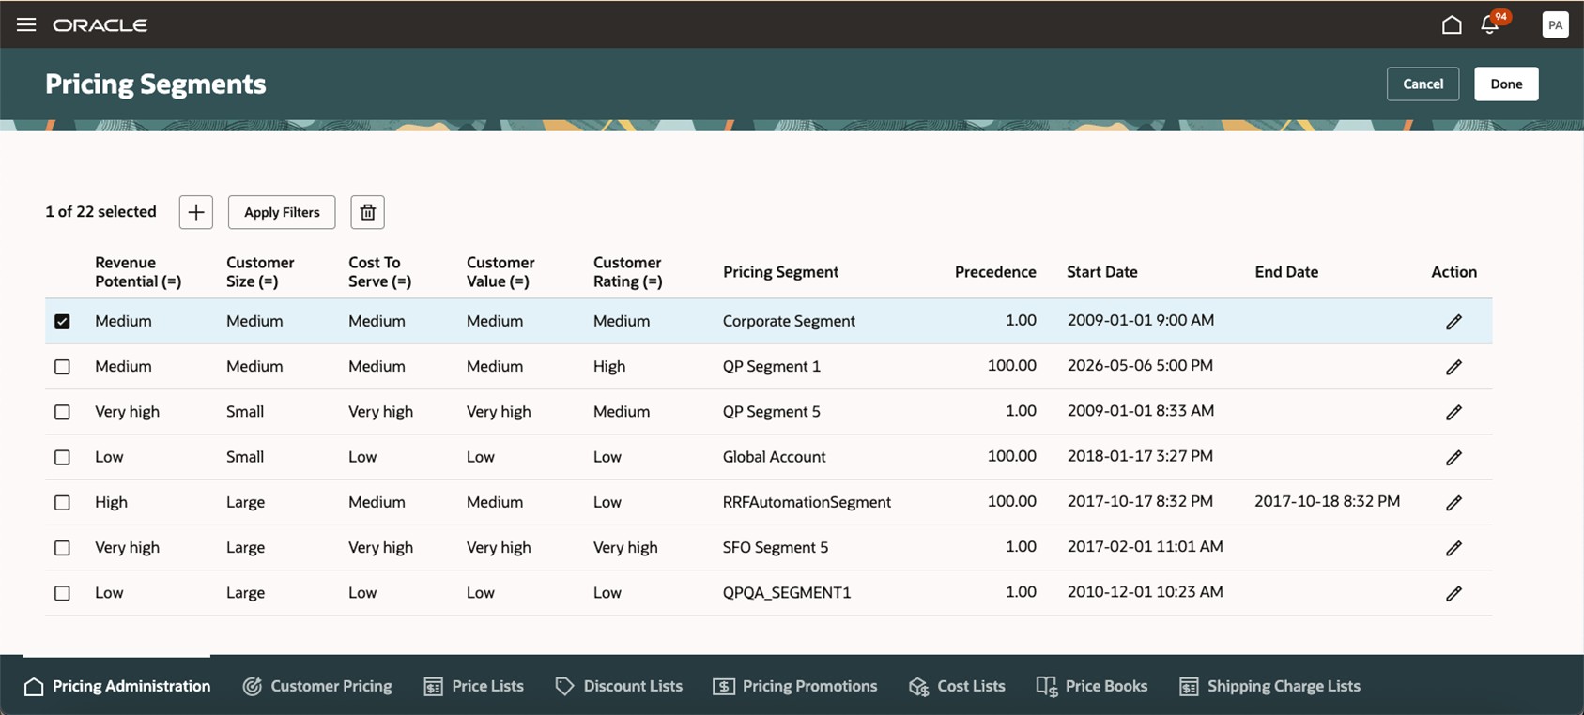Open the hamburger navigation menu
The image size is (1584, 715).
(26, 24)
